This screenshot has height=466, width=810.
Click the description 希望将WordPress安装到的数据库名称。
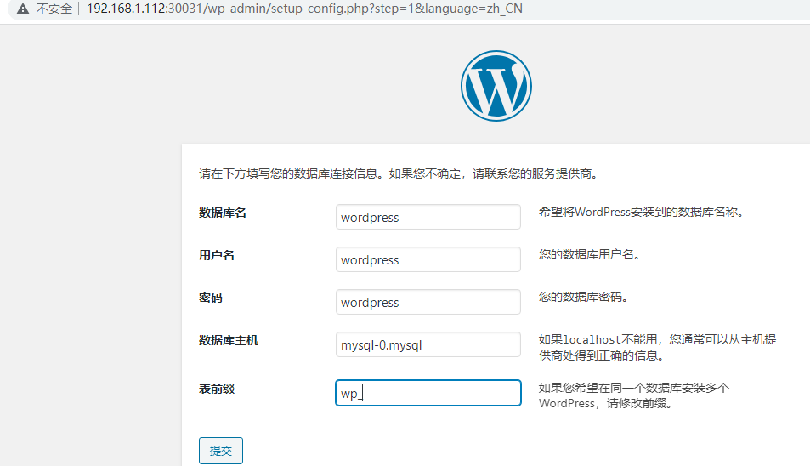642,212
